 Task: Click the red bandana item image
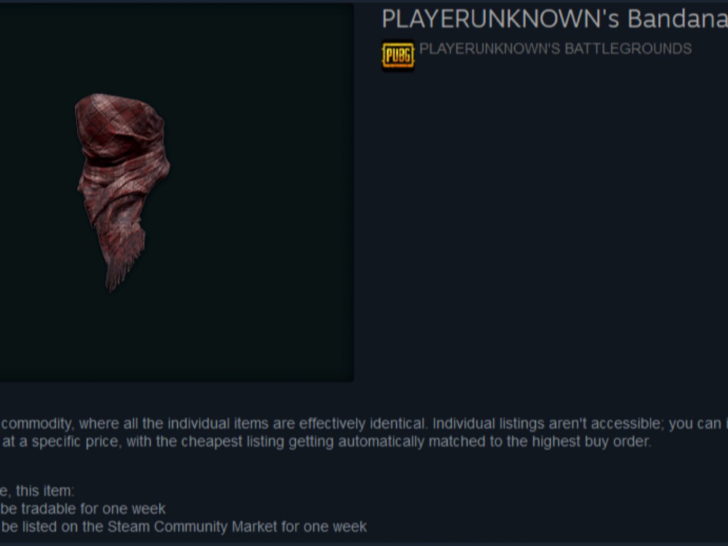(x=123, y=192)
